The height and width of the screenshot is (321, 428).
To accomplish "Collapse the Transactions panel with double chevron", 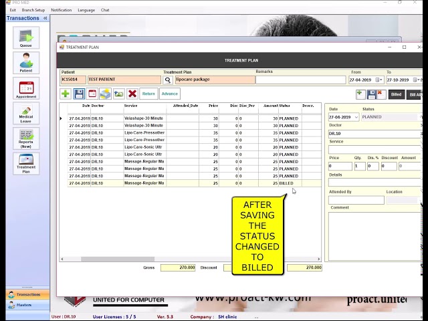I will [45, 18].
